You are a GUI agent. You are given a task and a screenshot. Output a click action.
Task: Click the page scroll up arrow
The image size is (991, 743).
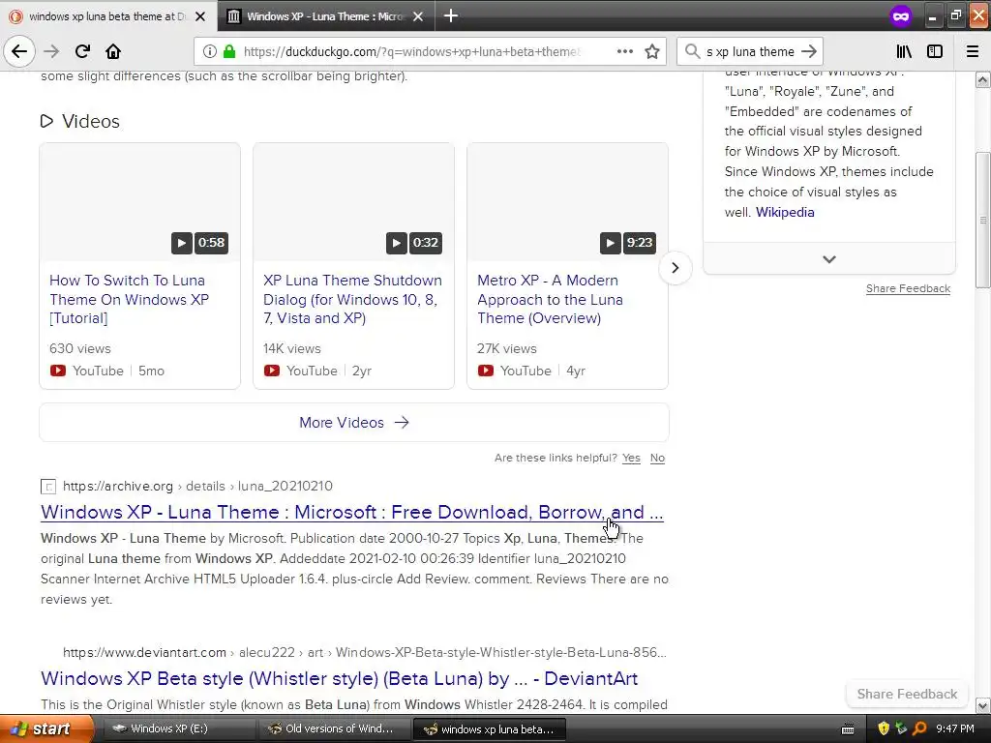982,79
